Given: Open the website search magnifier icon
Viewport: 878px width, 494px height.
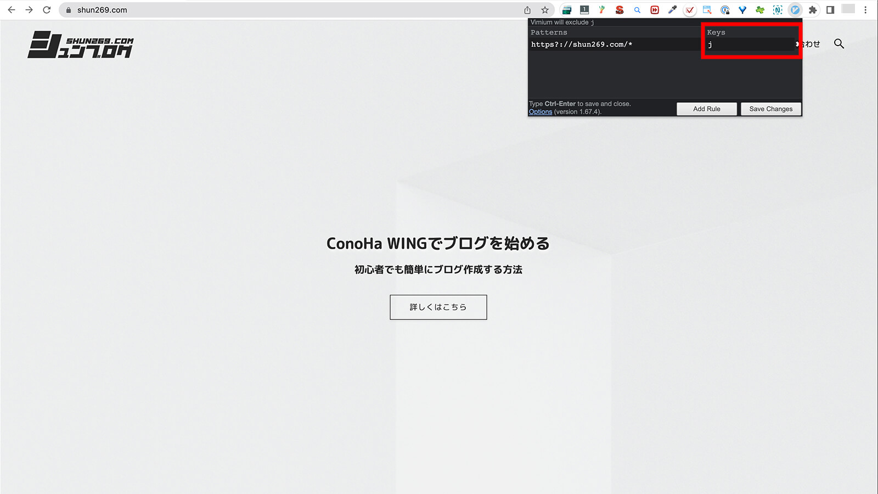Looking at the screenshot, I should click(x=839, y=43).
